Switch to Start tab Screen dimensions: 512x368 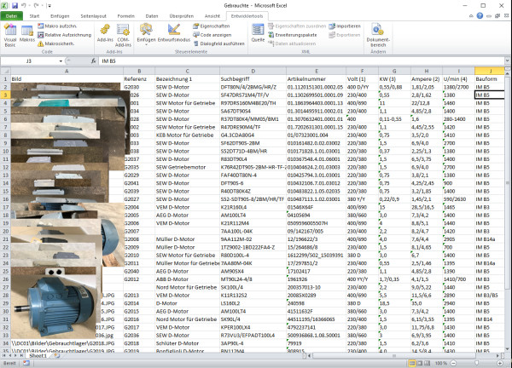[x=34, y=16]
